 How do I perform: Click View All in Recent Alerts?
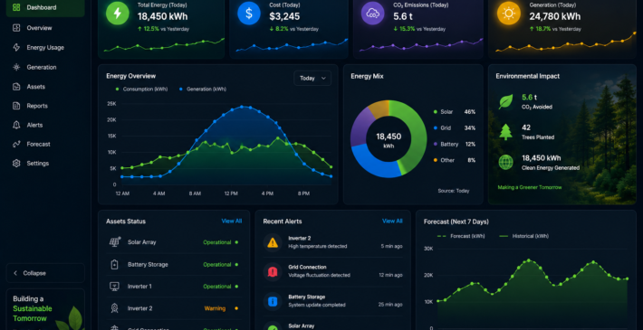tap(392, 222)
